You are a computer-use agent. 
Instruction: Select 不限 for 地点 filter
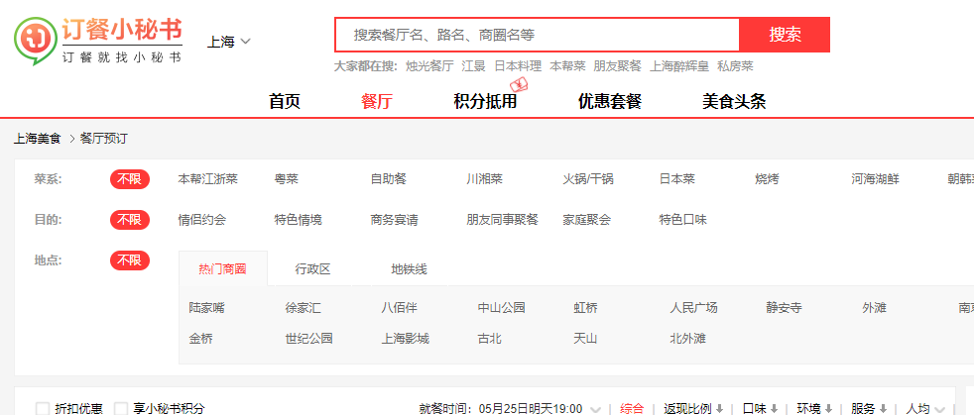click(x=130, y=260)
